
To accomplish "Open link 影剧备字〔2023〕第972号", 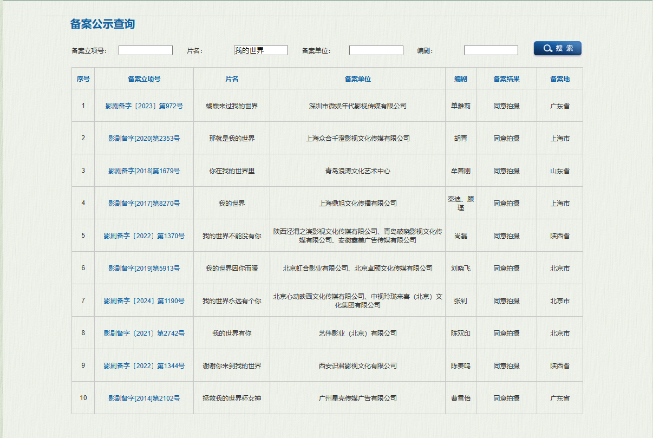I will point(144,106).
